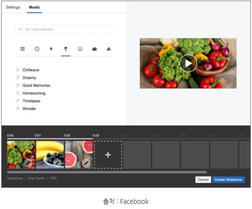252x209 pixels.
Task: Select the grid all-categories music icon
Action: (x=22, y=49)
